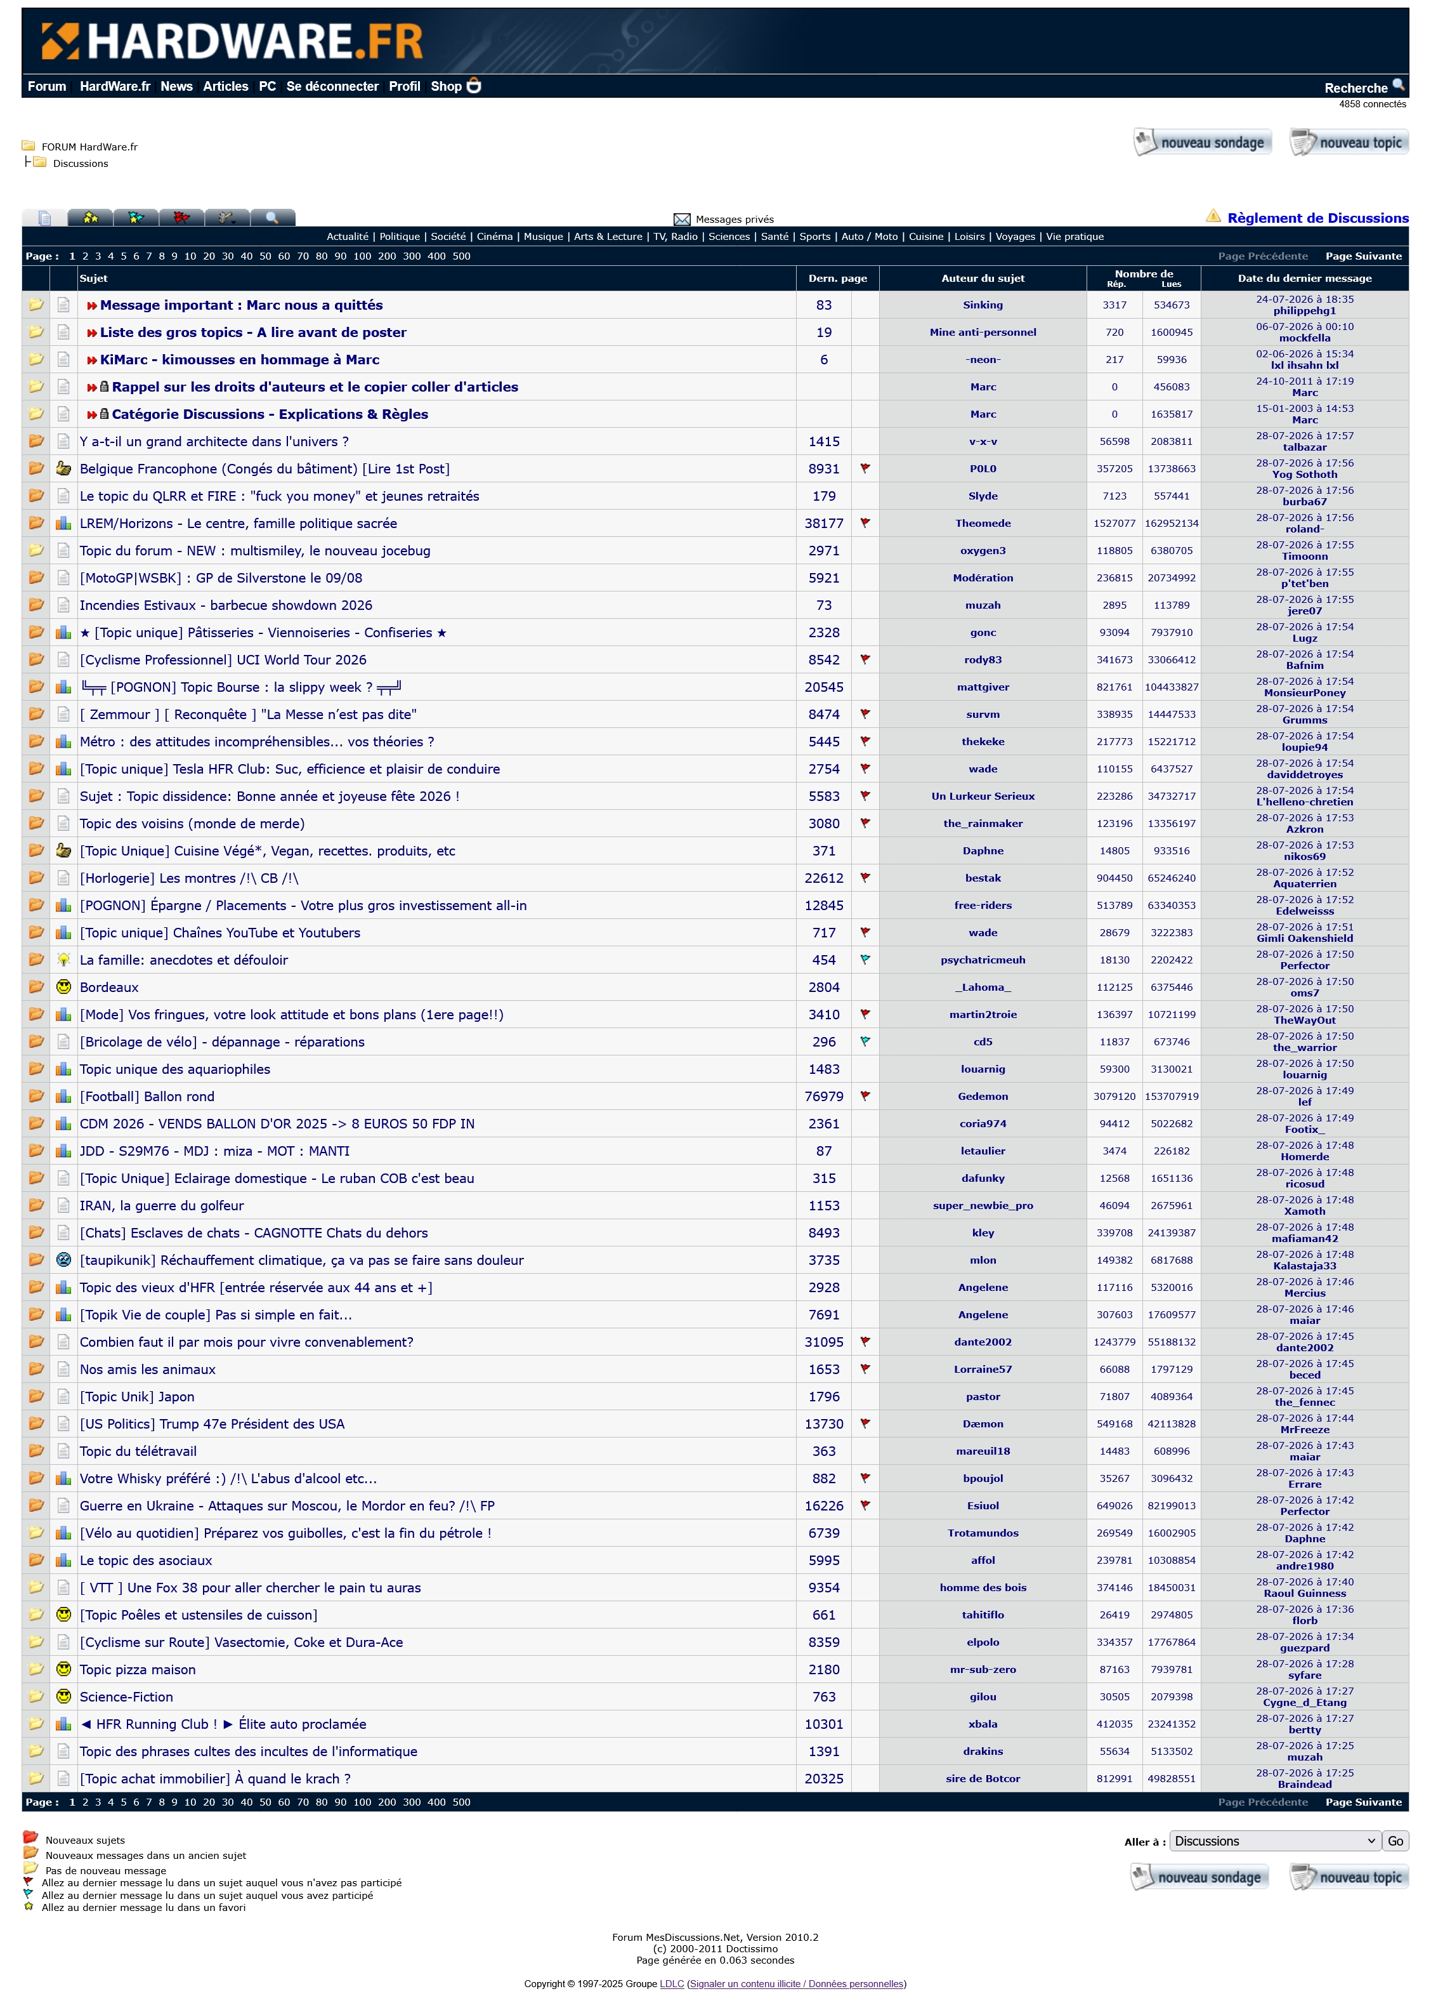Click the cyan flag on Bricolage de vélo row

click(865, 1041)
